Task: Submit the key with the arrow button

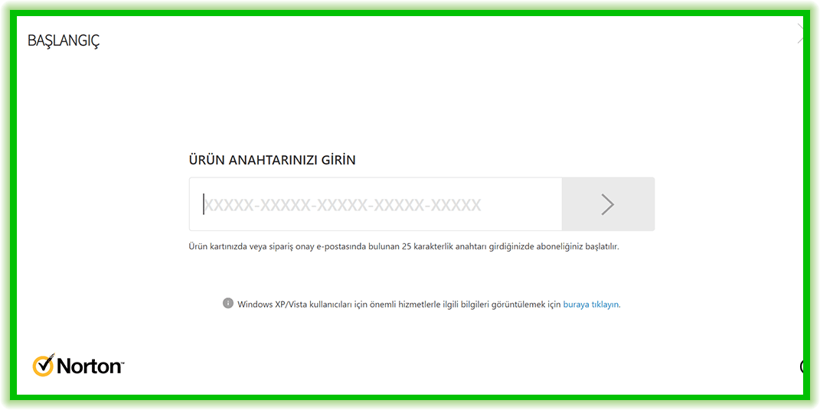Action: click(608, 204)
